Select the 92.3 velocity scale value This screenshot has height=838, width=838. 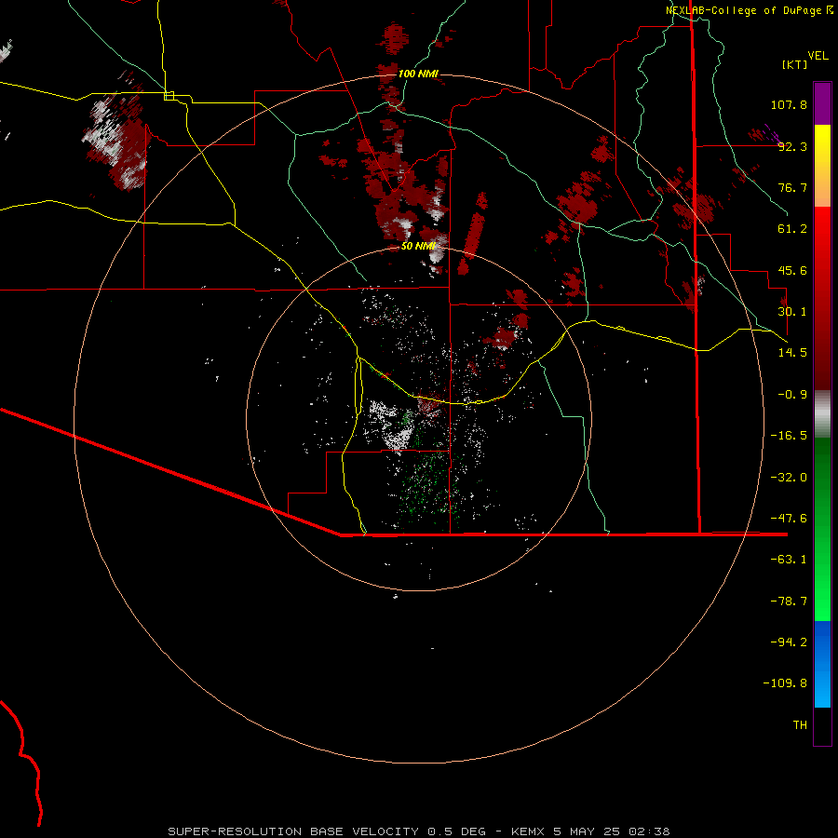click(792, 146)
